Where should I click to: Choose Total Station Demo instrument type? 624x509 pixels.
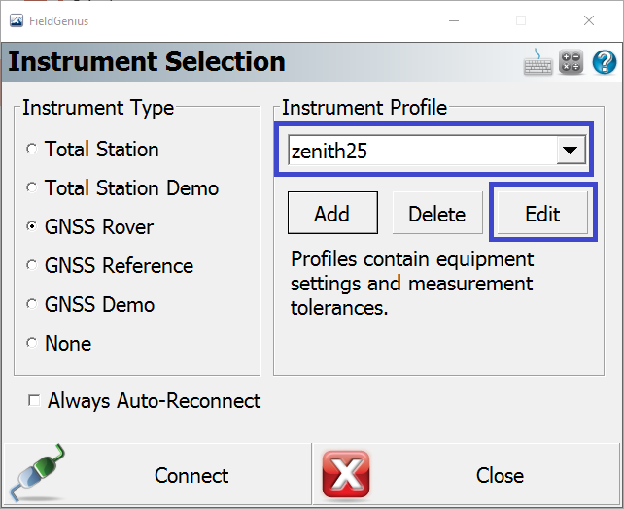33,188
